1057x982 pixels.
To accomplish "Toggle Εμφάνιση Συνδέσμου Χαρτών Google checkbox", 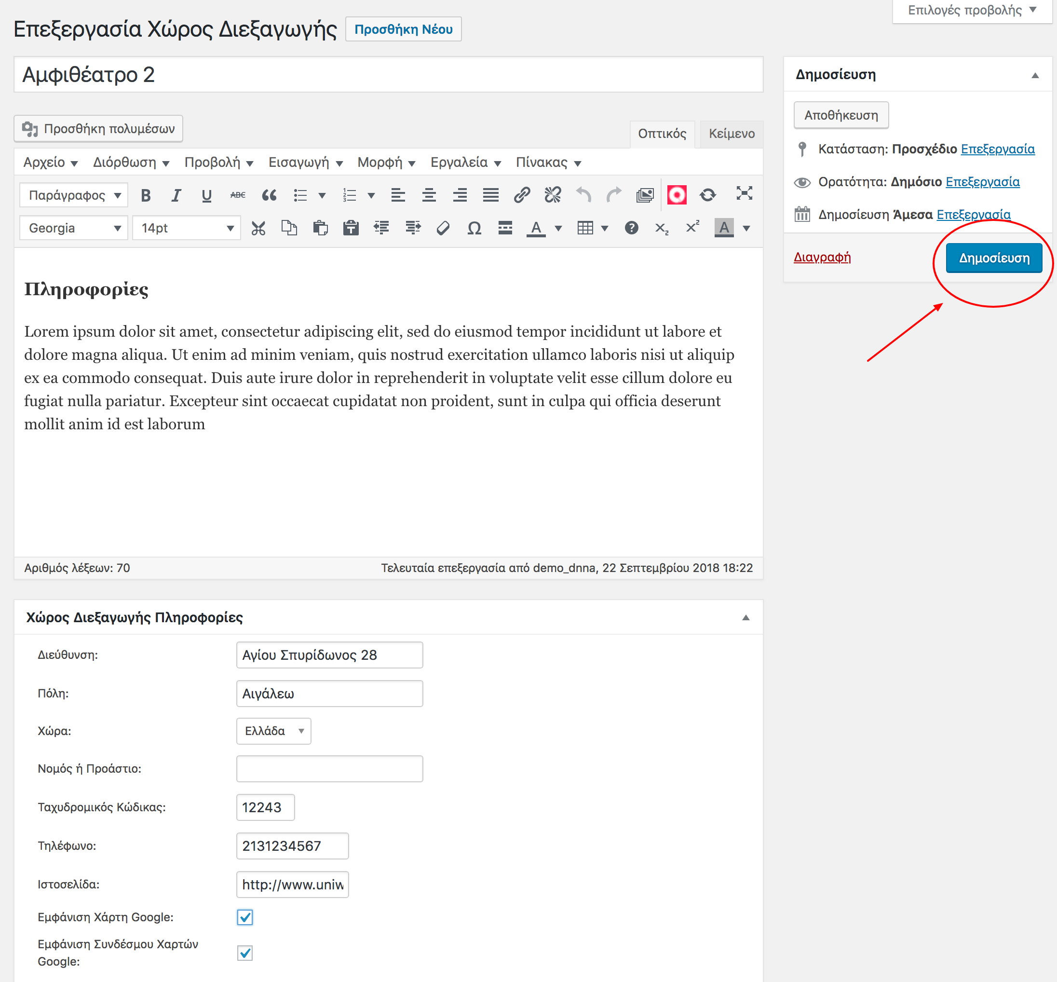I will coord(245,953).
